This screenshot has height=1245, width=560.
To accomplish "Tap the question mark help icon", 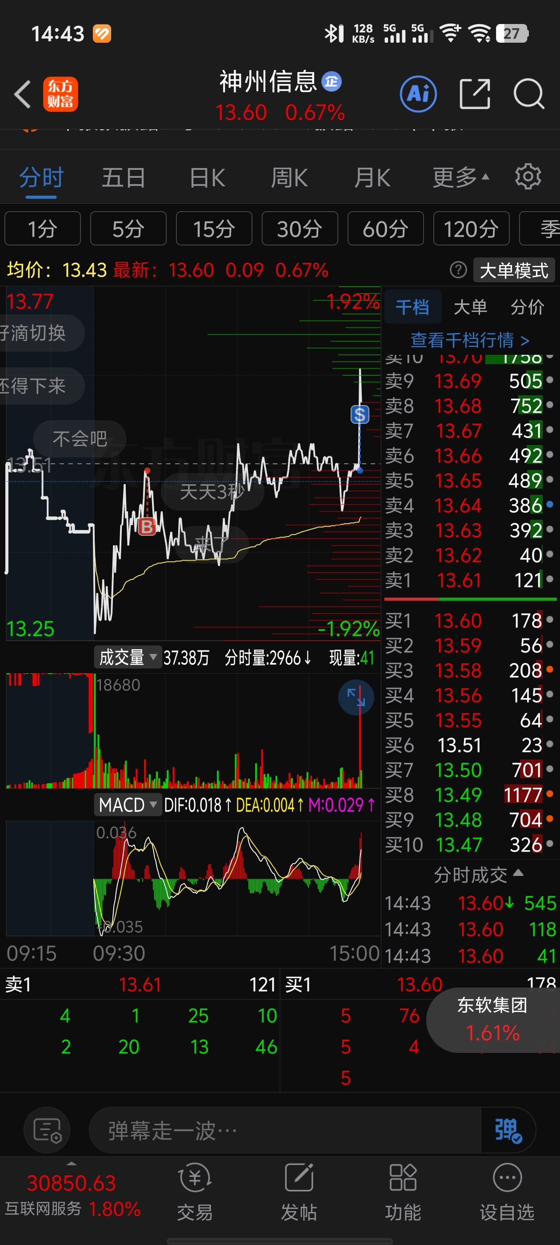I will 458,270.
